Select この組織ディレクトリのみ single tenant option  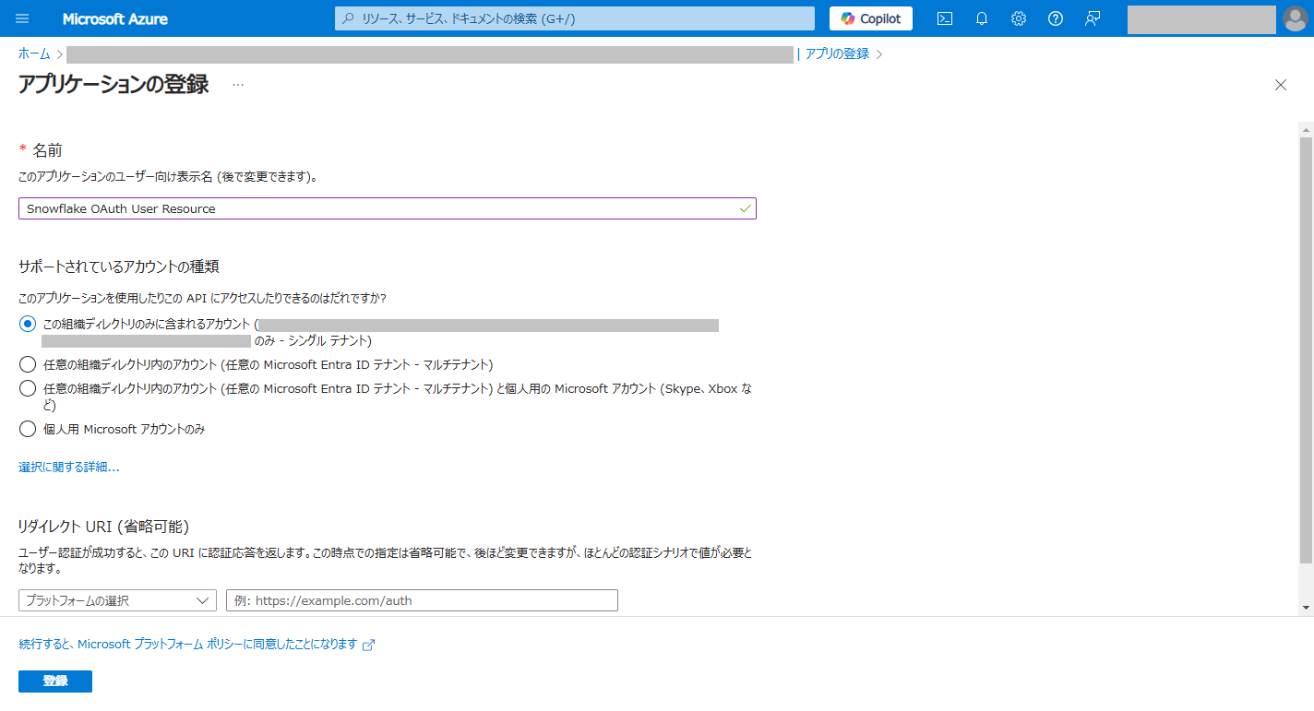28,325
